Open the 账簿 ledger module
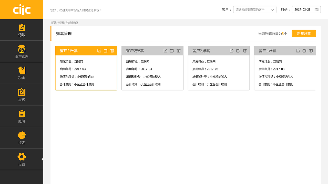Screen dimensions: 328x184 click(22, 116)
